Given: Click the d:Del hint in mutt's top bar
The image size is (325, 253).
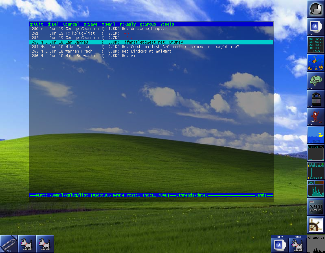Looking at the screenshot, I should click(53, 24).
